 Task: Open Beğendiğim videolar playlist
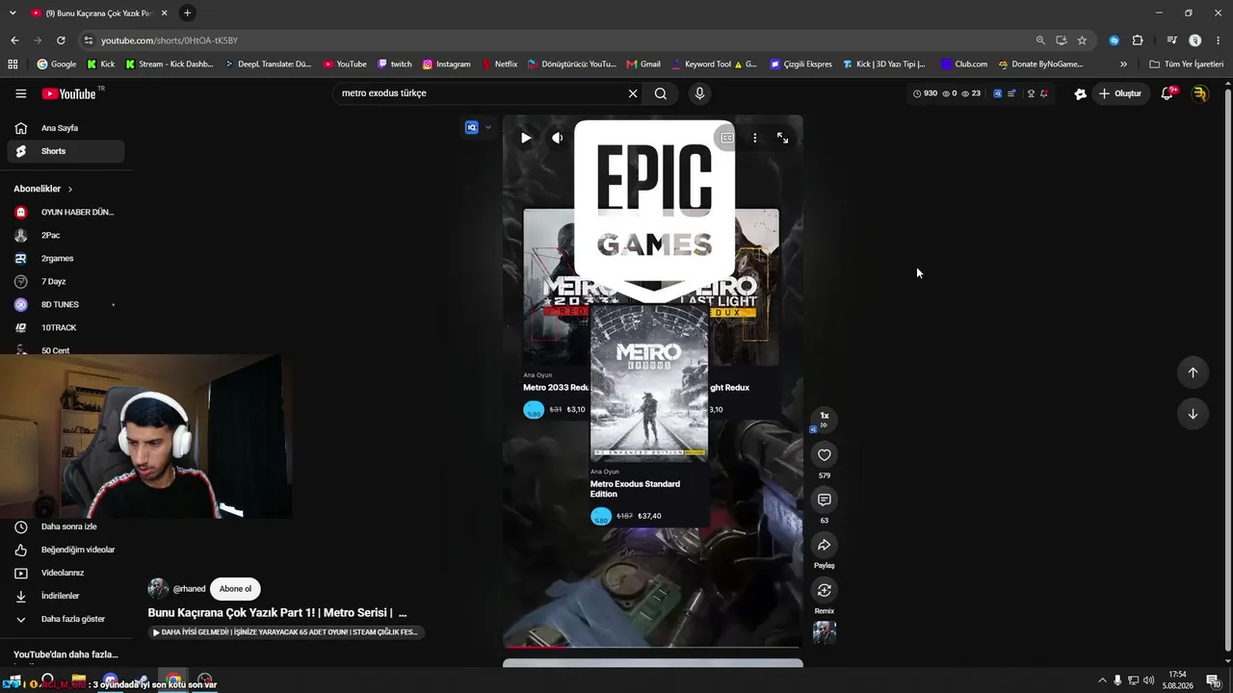(66, 550)
